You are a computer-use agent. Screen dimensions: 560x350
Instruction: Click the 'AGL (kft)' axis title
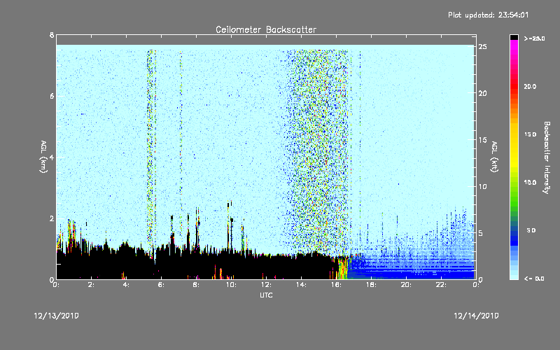(495, 157)
